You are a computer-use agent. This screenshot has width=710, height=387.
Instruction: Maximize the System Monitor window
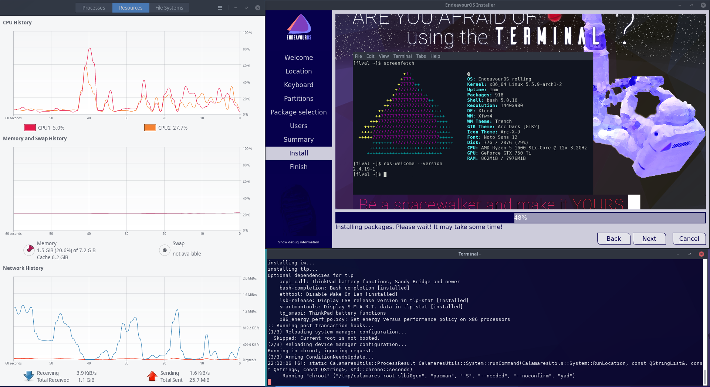[x=247, y=8]
